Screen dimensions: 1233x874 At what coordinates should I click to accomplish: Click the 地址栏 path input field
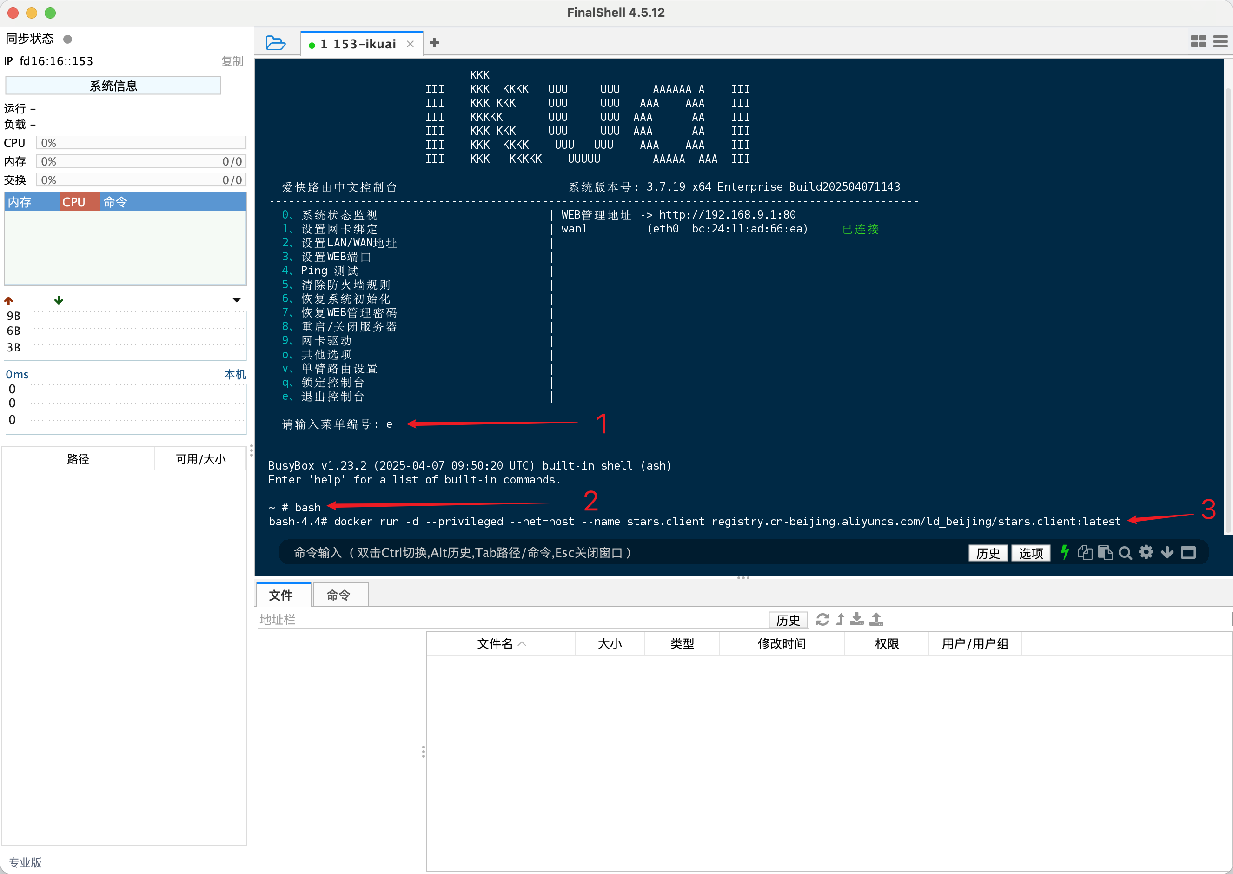(x=484, y=619)
